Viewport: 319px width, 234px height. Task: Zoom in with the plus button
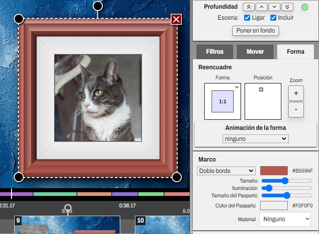[296, 93]
